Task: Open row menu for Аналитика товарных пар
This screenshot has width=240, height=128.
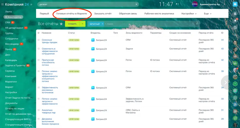Action: tap(39, 110)
